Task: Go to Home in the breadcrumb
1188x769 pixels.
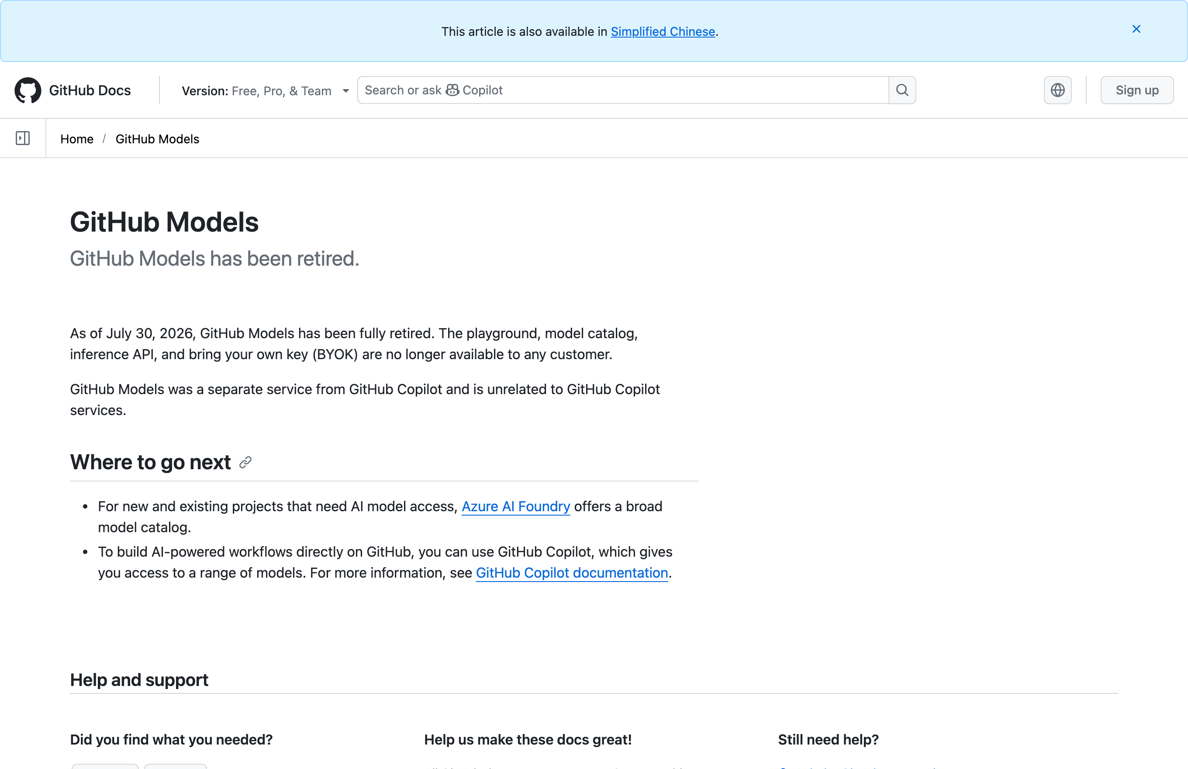Action: [77, 139]
